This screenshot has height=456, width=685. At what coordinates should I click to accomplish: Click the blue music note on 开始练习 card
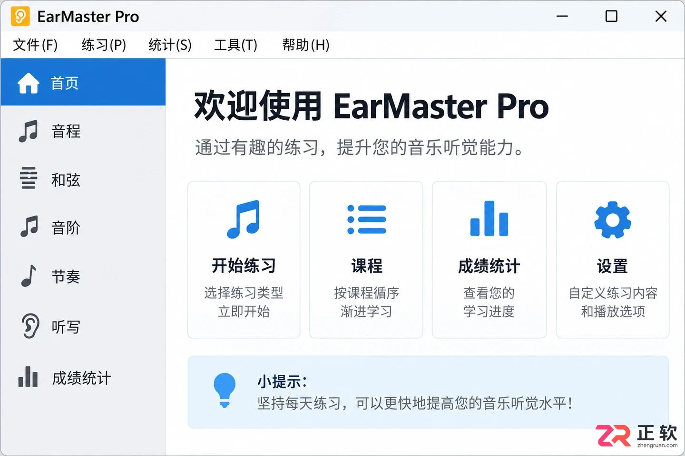(244, 219)
